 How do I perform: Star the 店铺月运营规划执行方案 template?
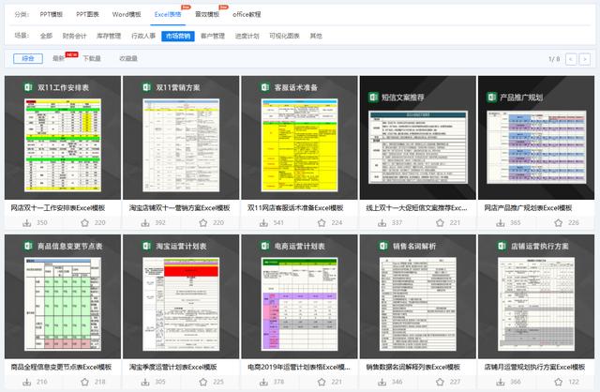[x=559, y=382]
